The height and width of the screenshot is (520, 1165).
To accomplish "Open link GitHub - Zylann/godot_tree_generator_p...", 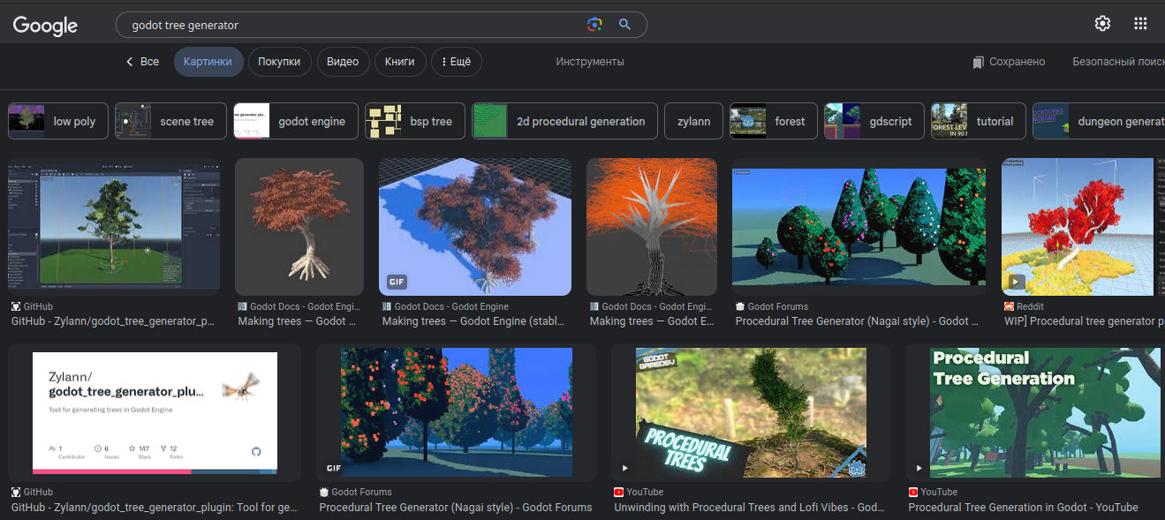I will [113, 321].
